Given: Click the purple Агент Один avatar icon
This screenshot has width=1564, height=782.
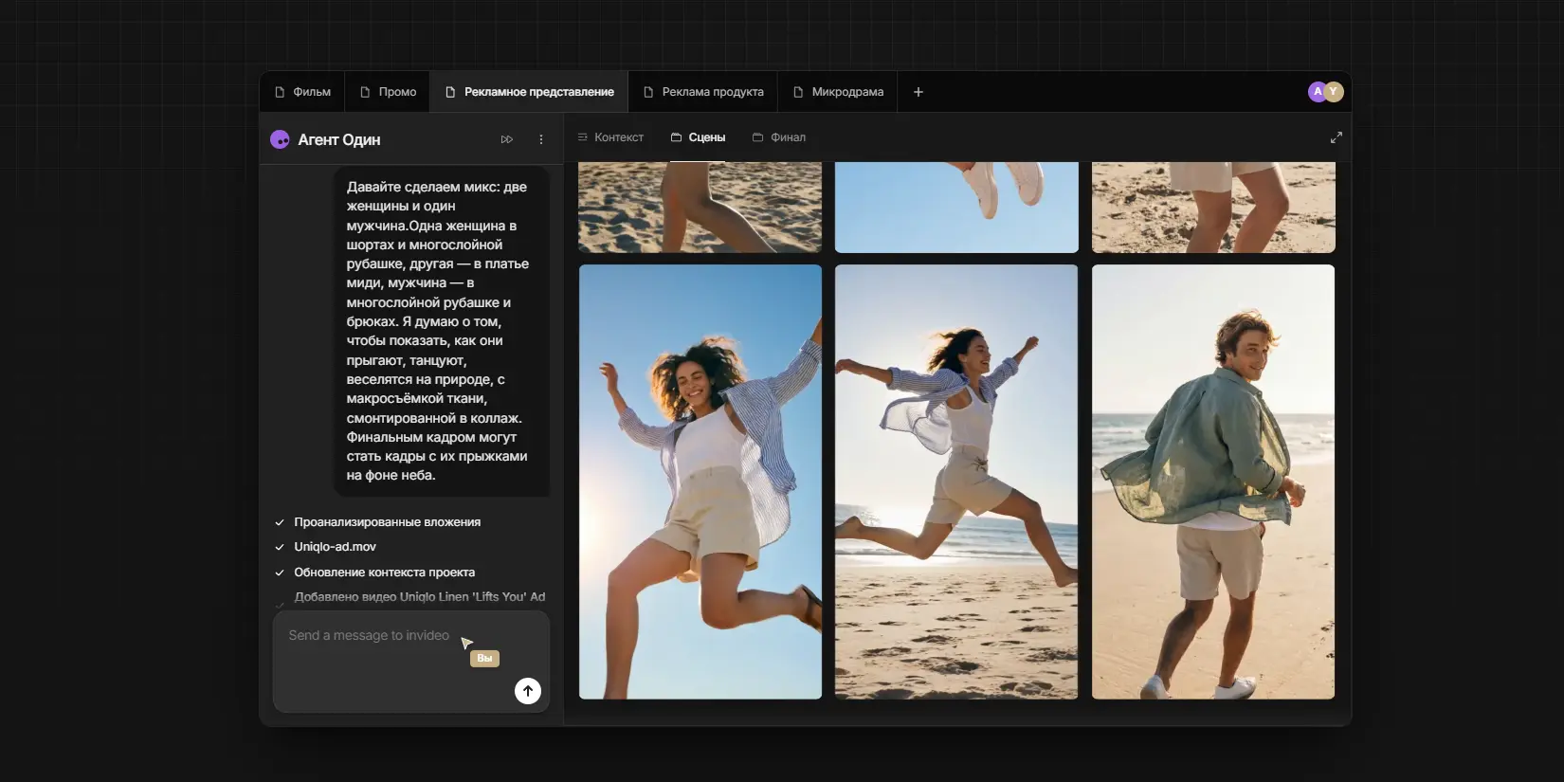Looking at the screenshot, I should coord(280,139).
